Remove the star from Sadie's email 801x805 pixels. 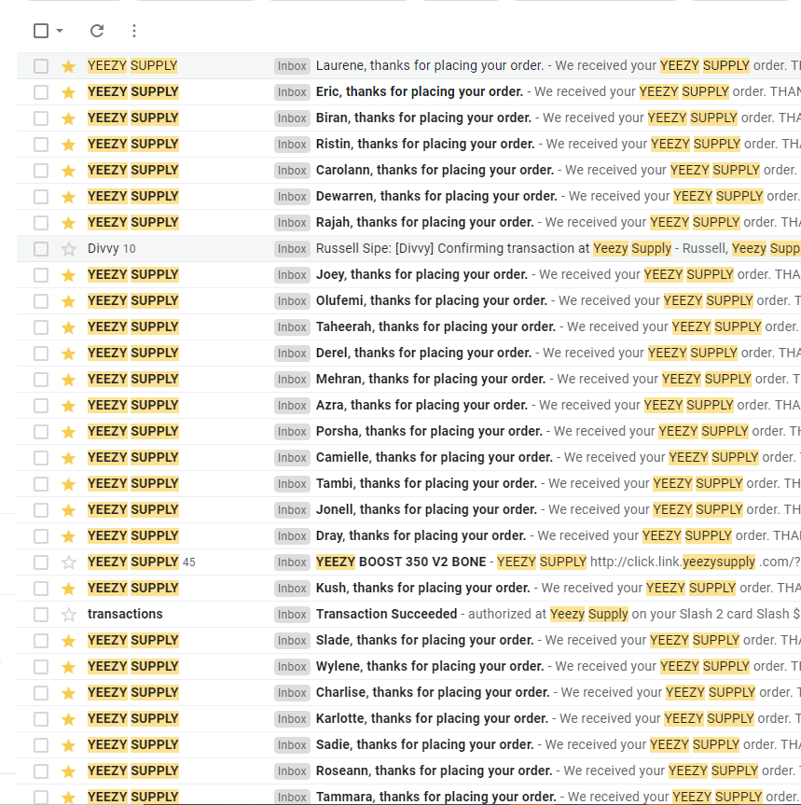pyautogui.click(x=68, y=745)
